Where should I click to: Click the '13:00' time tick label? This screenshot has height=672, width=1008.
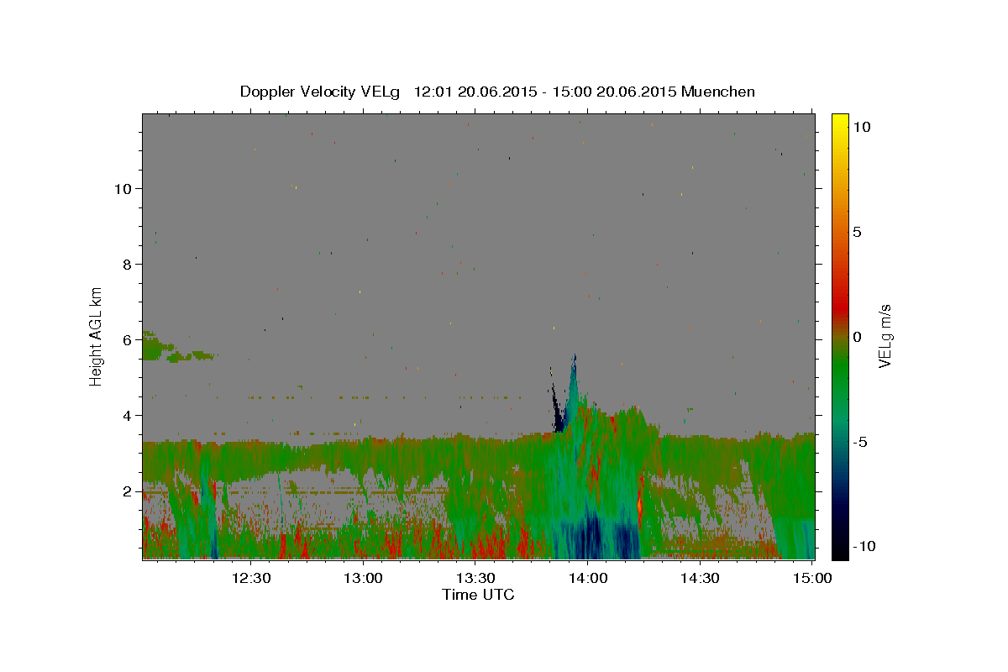(364, 578)
